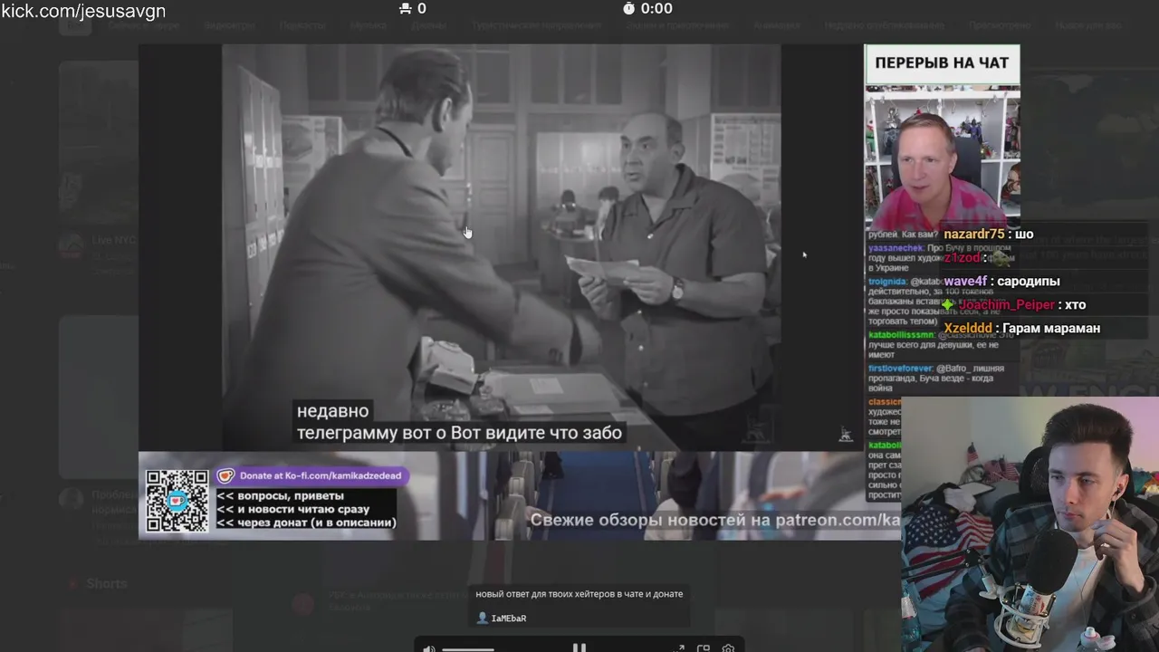Image resolution: width=1159 pixels, height=652 pixels.
Task: Click the IaMEbaR user avatar icon
Action: coord(482,618)
